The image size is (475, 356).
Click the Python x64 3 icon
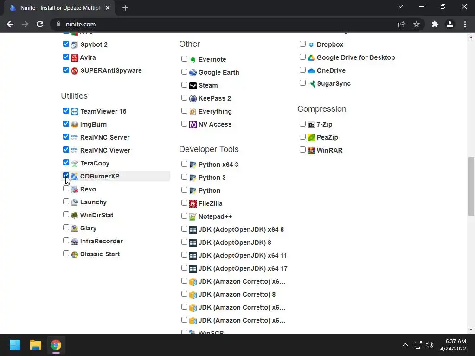click(193, 165)
